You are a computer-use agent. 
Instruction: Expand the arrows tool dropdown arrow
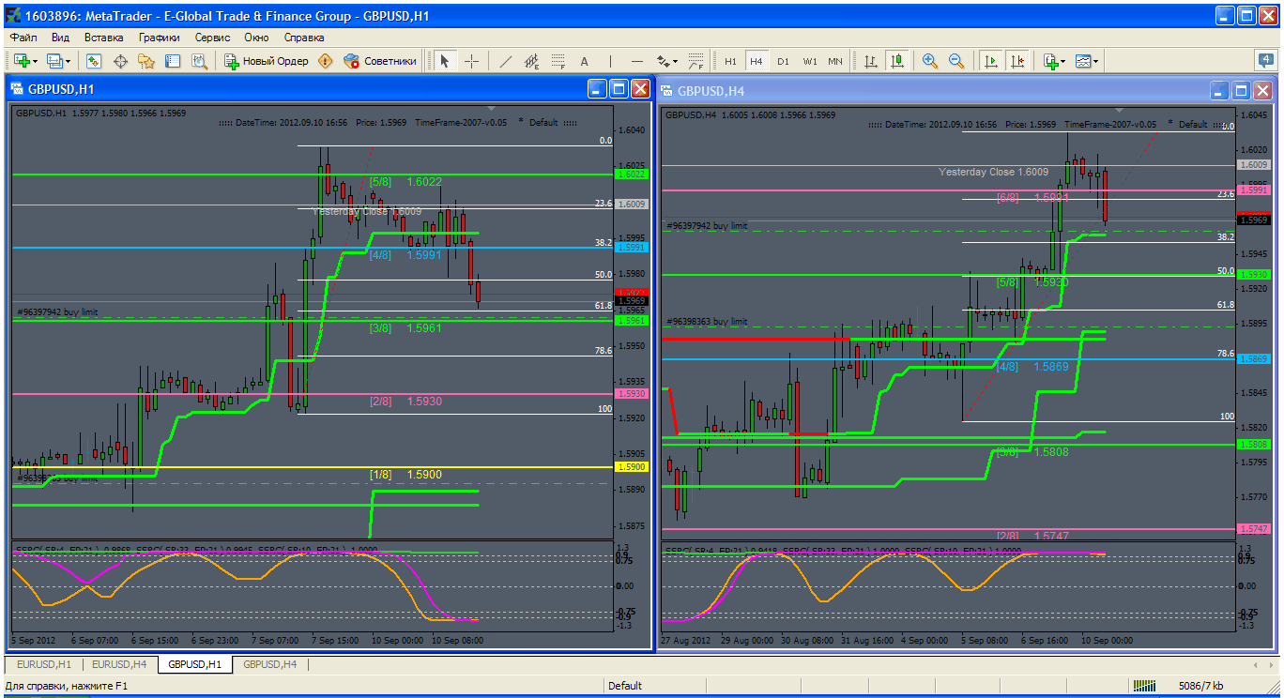[676, 61]
